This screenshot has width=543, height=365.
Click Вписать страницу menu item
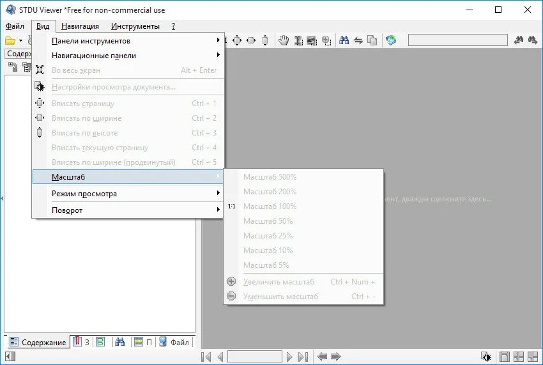128,104
